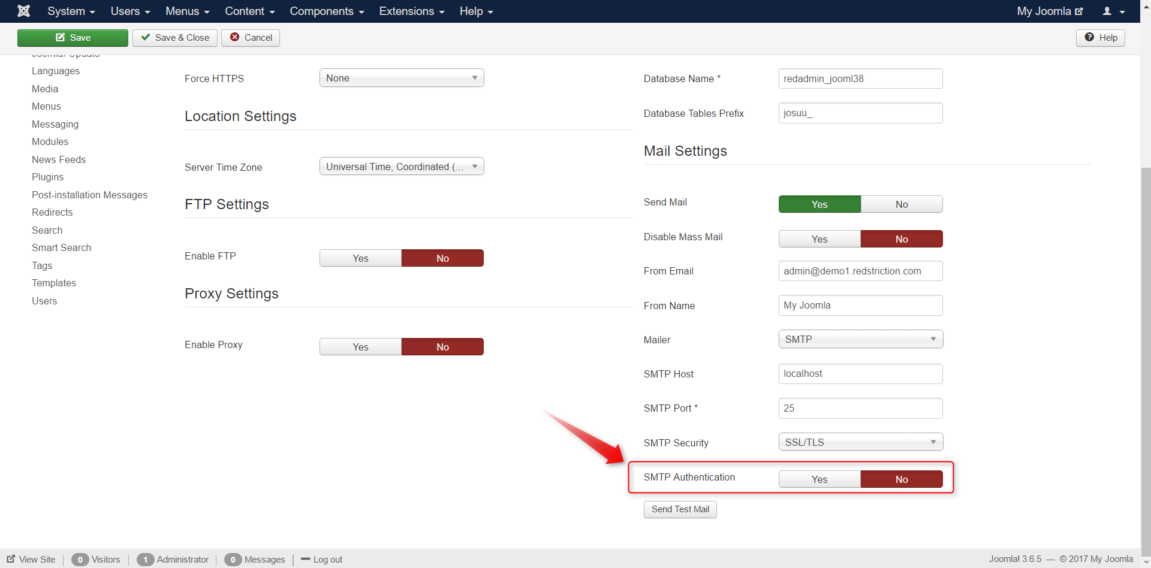Set Disable Mass Mail to Yes

819,239
